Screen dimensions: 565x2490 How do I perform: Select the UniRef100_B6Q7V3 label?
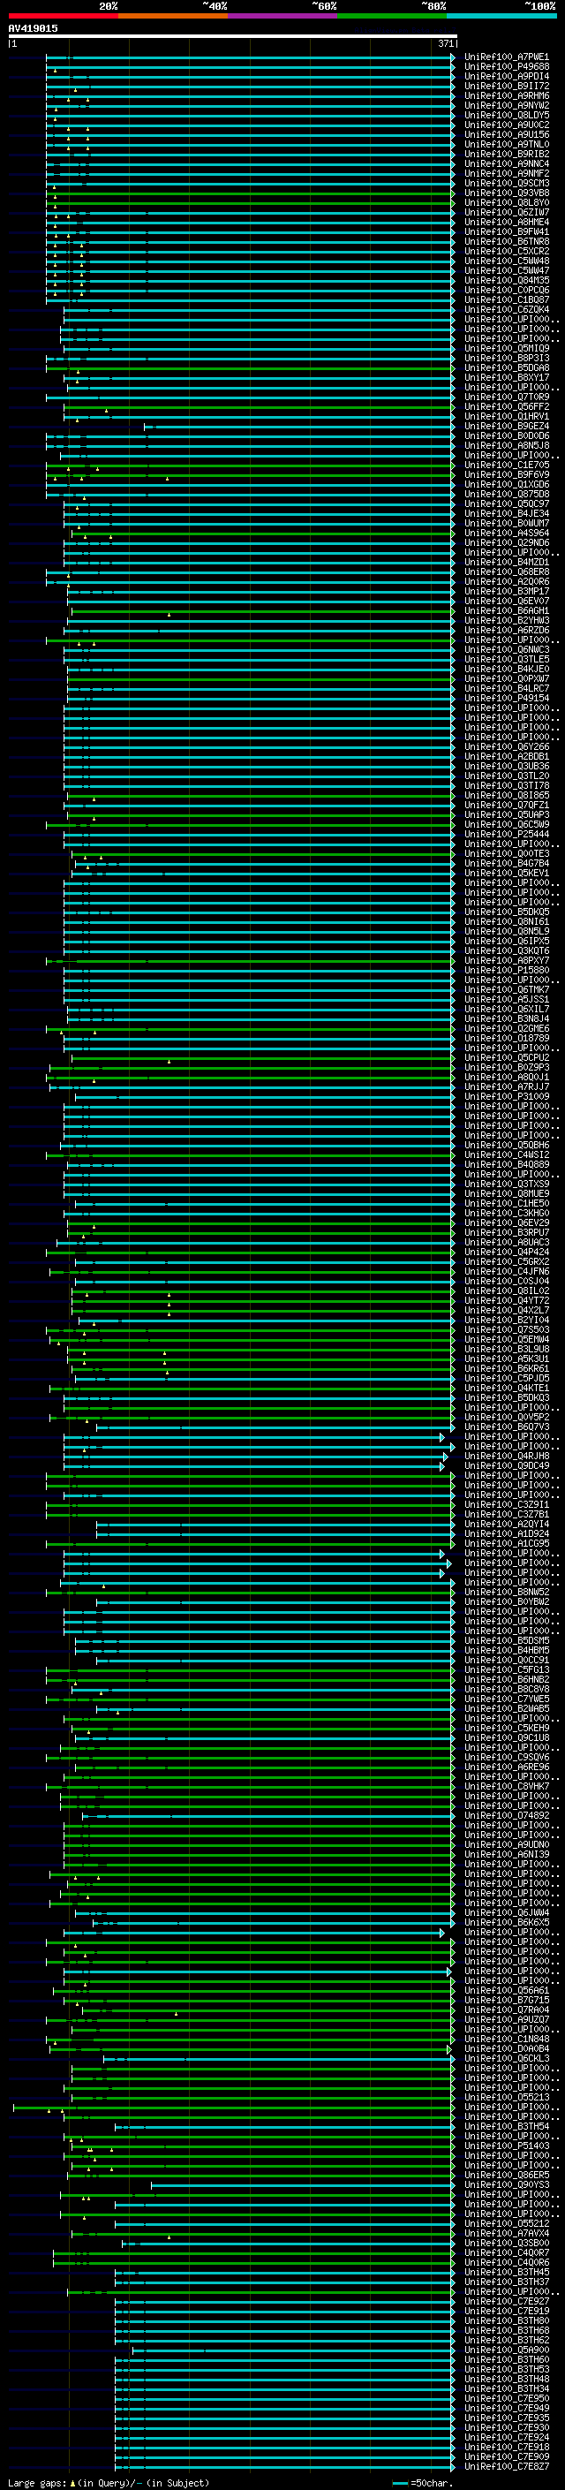coord(506,1427)
